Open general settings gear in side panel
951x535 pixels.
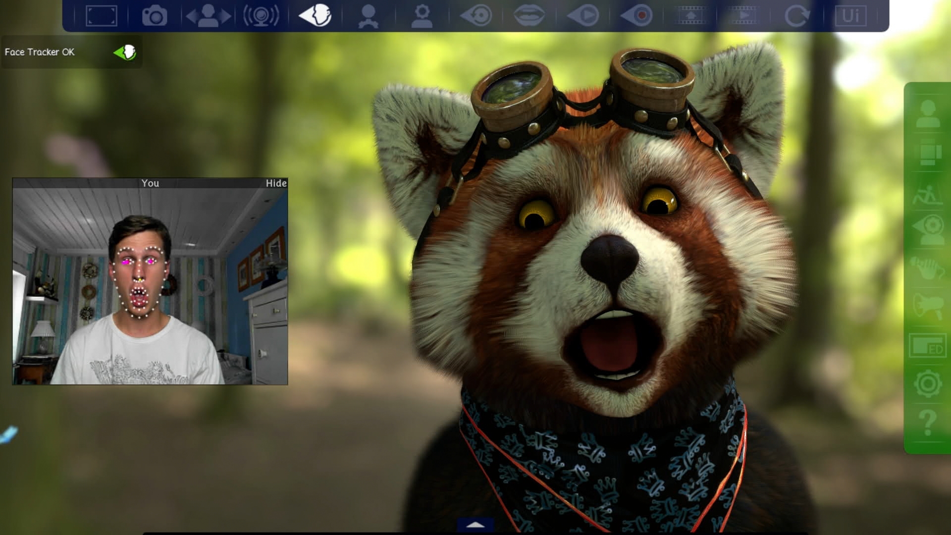click(x=928, y=383)
